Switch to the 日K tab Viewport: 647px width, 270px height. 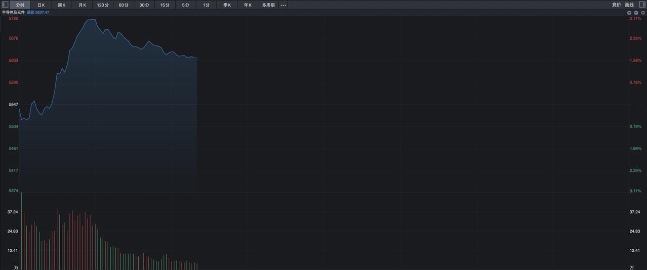tap(41, 5)
